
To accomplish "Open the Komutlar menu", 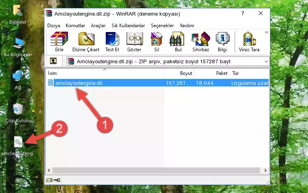I will (x=75, y=26).
